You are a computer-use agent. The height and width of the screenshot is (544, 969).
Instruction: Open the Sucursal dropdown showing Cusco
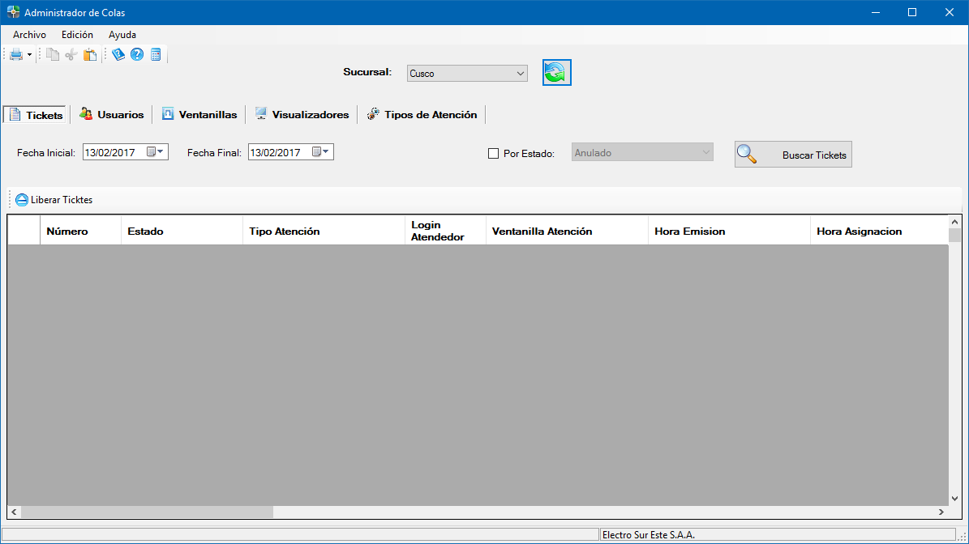click(467, 74)
